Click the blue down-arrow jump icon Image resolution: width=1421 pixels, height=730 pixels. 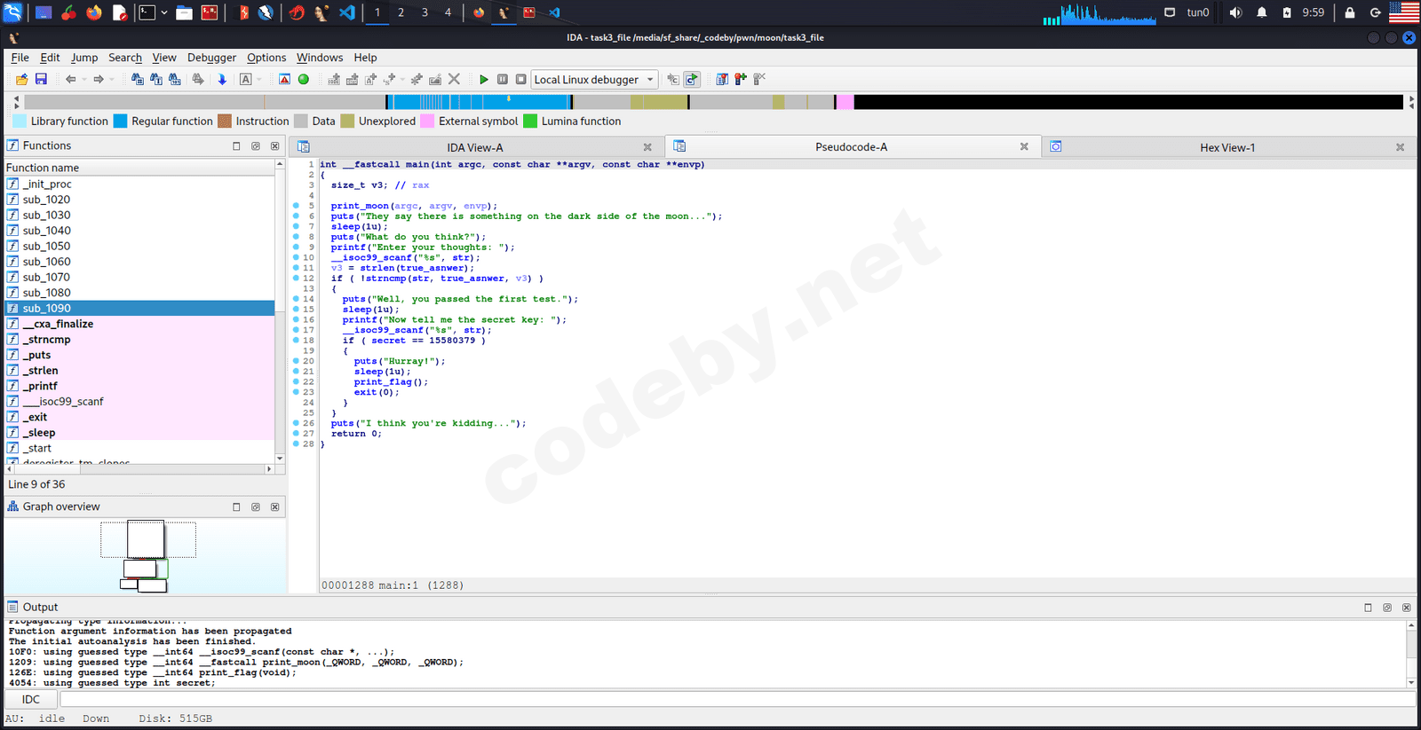(222, 79)
